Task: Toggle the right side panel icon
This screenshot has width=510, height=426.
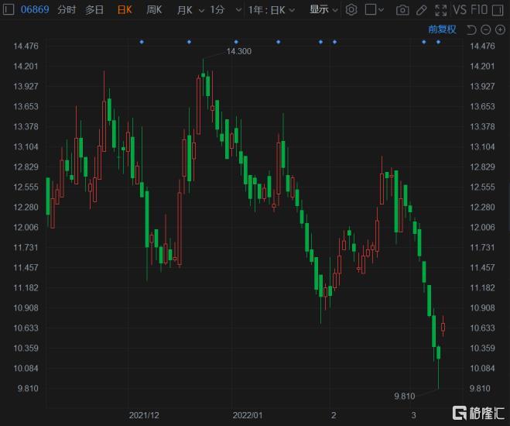Action: tap(499, 10)
